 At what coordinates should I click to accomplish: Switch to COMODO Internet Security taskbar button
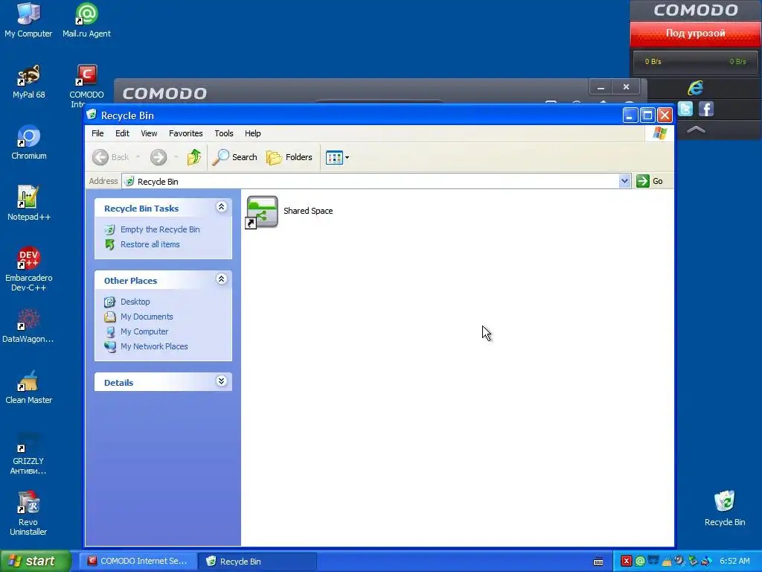coord(138,562)
